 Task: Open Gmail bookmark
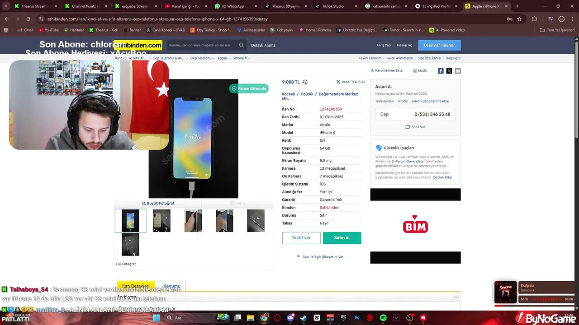(x=25, y=30)
